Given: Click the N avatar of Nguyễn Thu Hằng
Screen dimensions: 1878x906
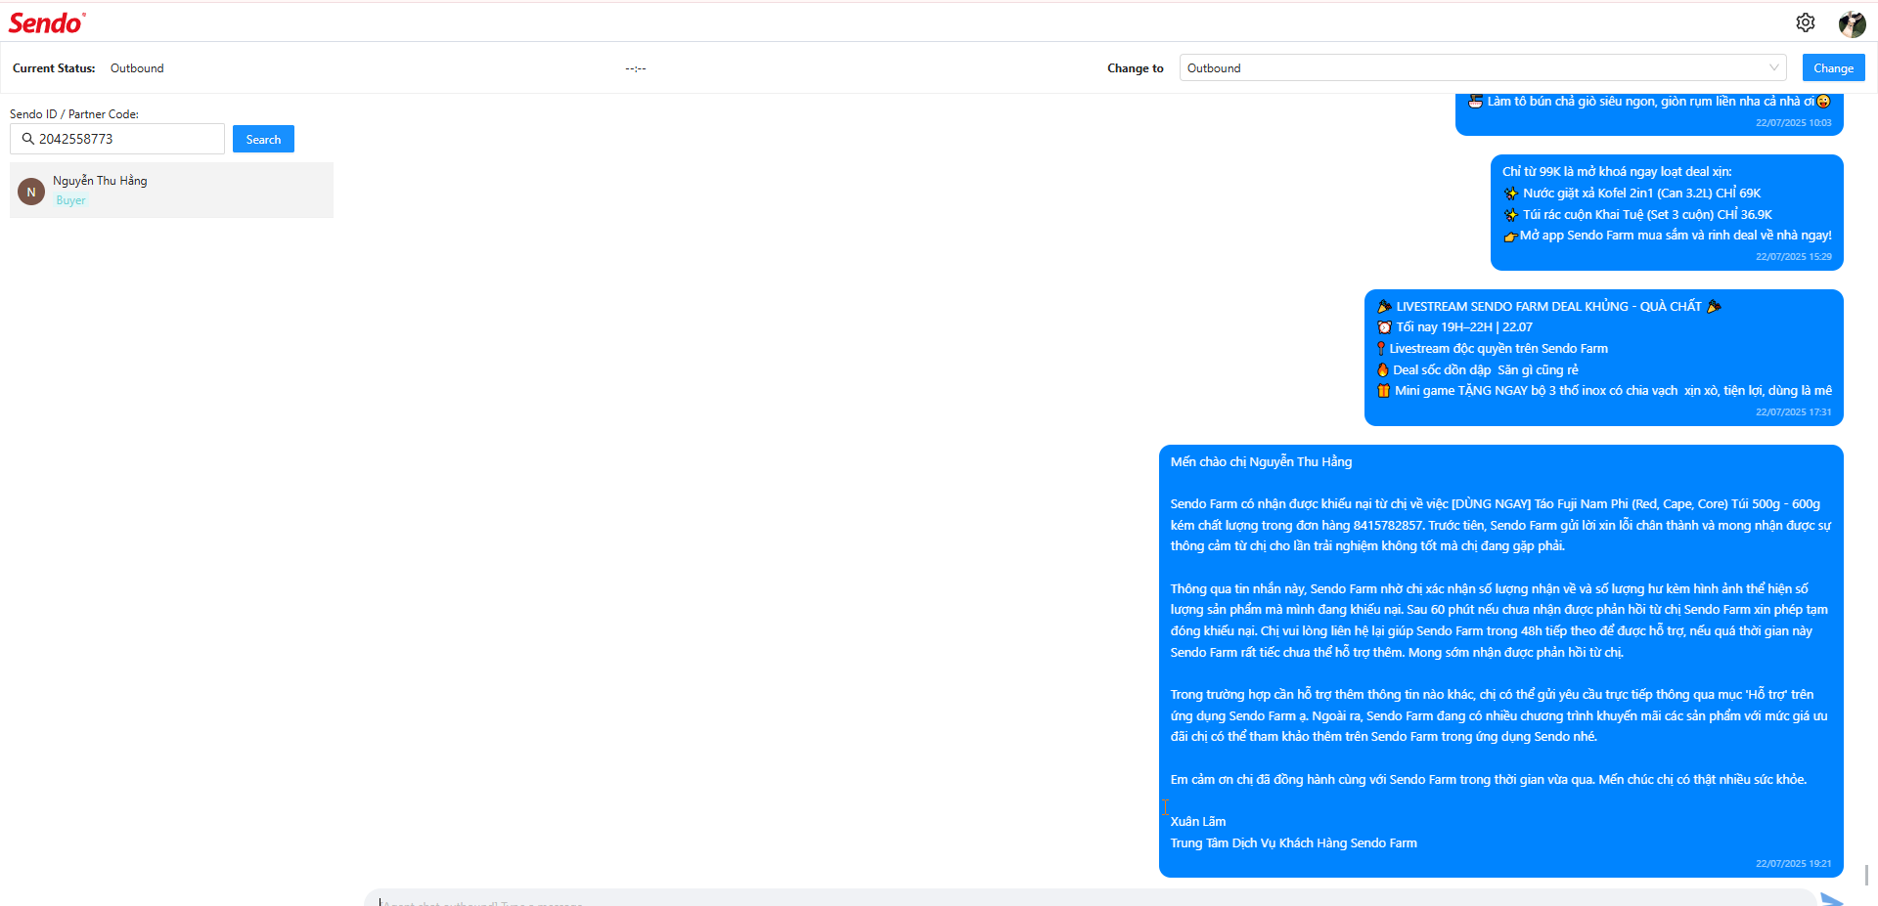Looking at the screenshot, I should point(31,192).
